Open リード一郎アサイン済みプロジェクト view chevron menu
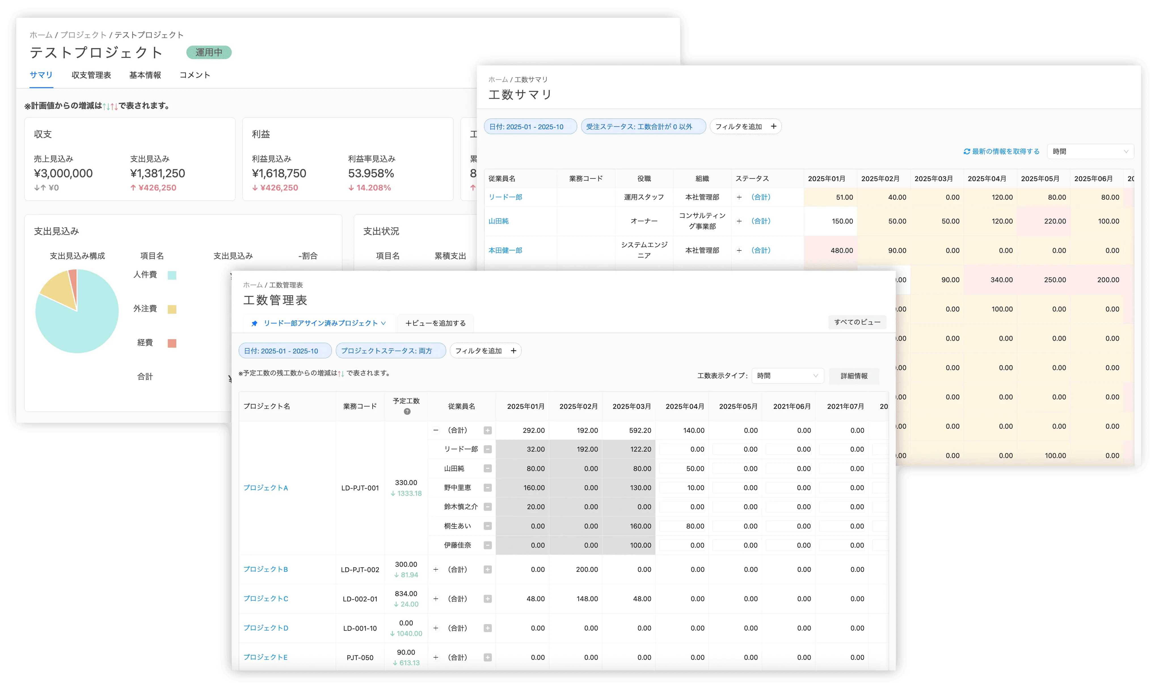 383,323
